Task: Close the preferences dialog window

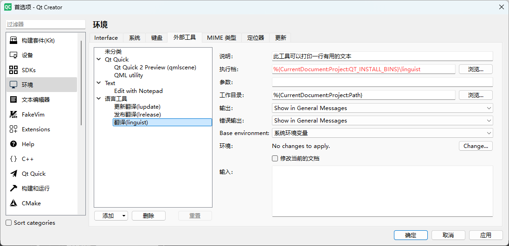Action: [x=501, y=7]
